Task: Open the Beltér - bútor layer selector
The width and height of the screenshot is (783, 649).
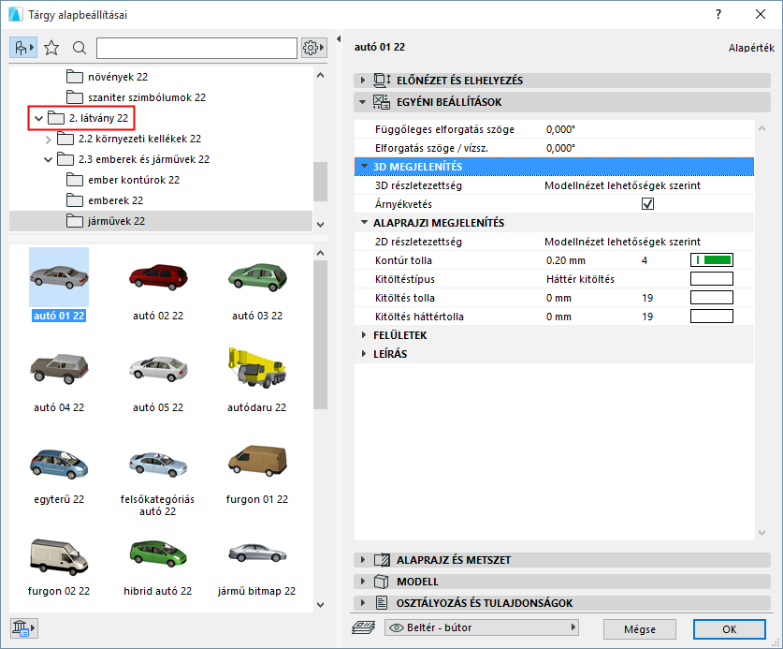Action: point(481,627)
